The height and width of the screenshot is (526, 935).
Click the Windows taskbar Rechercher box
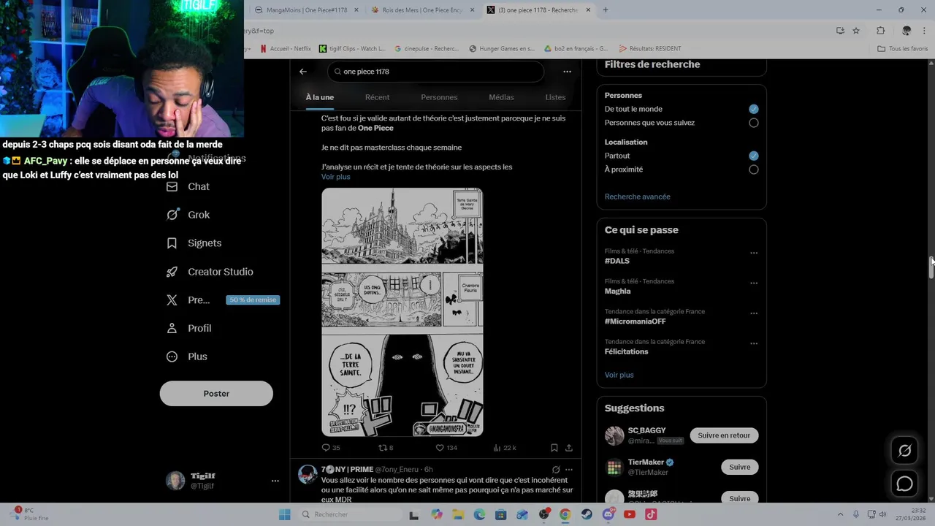(351, 514)
